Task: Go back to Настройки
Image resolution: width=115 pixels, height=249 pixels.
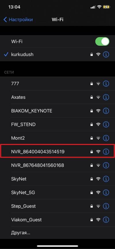Action: 18,20
